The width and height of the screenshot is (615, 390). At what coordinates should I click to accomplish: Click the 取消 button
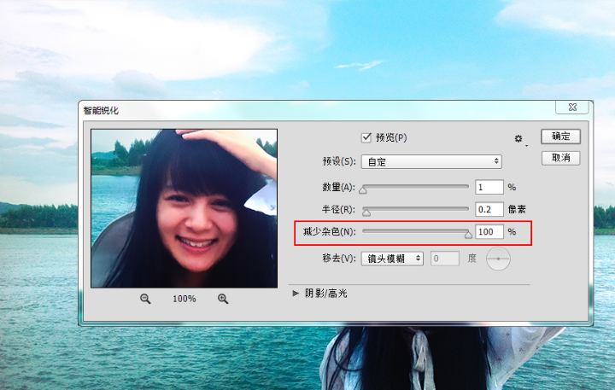point(560,158)
